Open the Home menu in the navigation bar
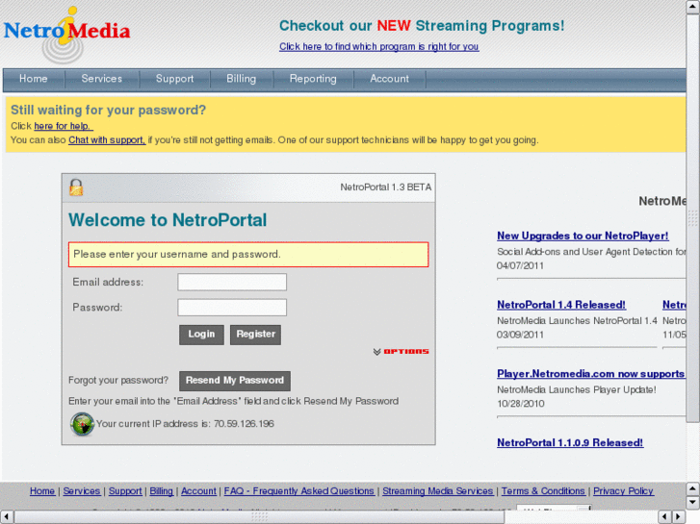Screen dimensions: 700x524 point(34,79)
